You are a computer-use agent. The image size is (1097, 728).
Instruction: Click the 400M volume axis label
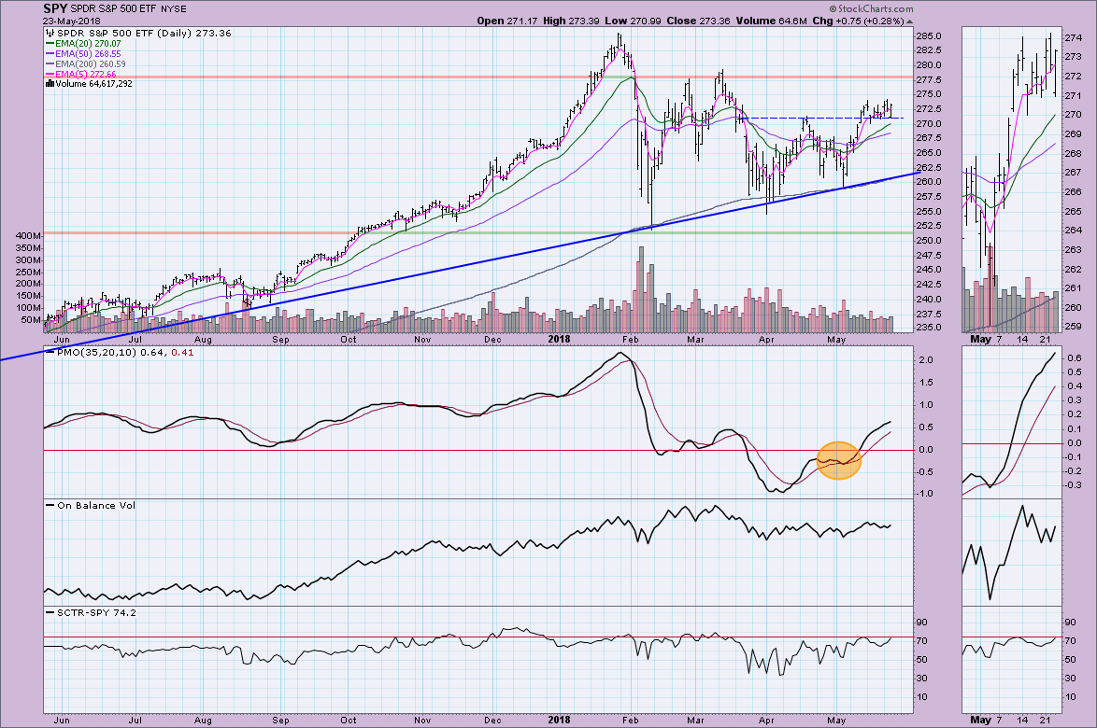tap(27, 236)
